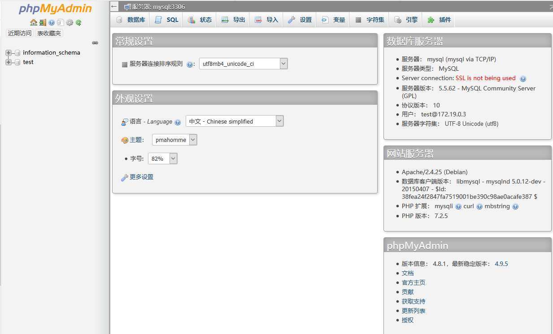Go to the 导入 tab
Screen dimensions: 553x334
pos(266,20)
